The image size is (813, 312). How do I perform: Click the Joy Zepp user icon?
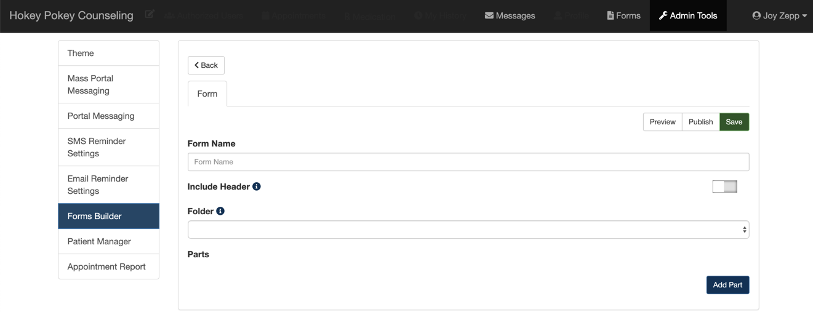click(756, 15)
